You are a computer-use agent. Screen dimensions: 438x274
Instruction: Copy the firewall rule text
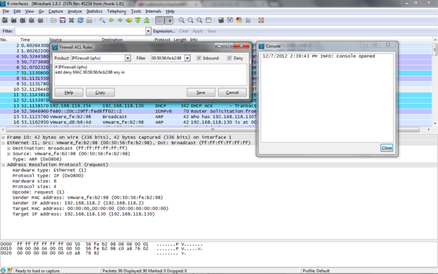(x=100, y=93)
